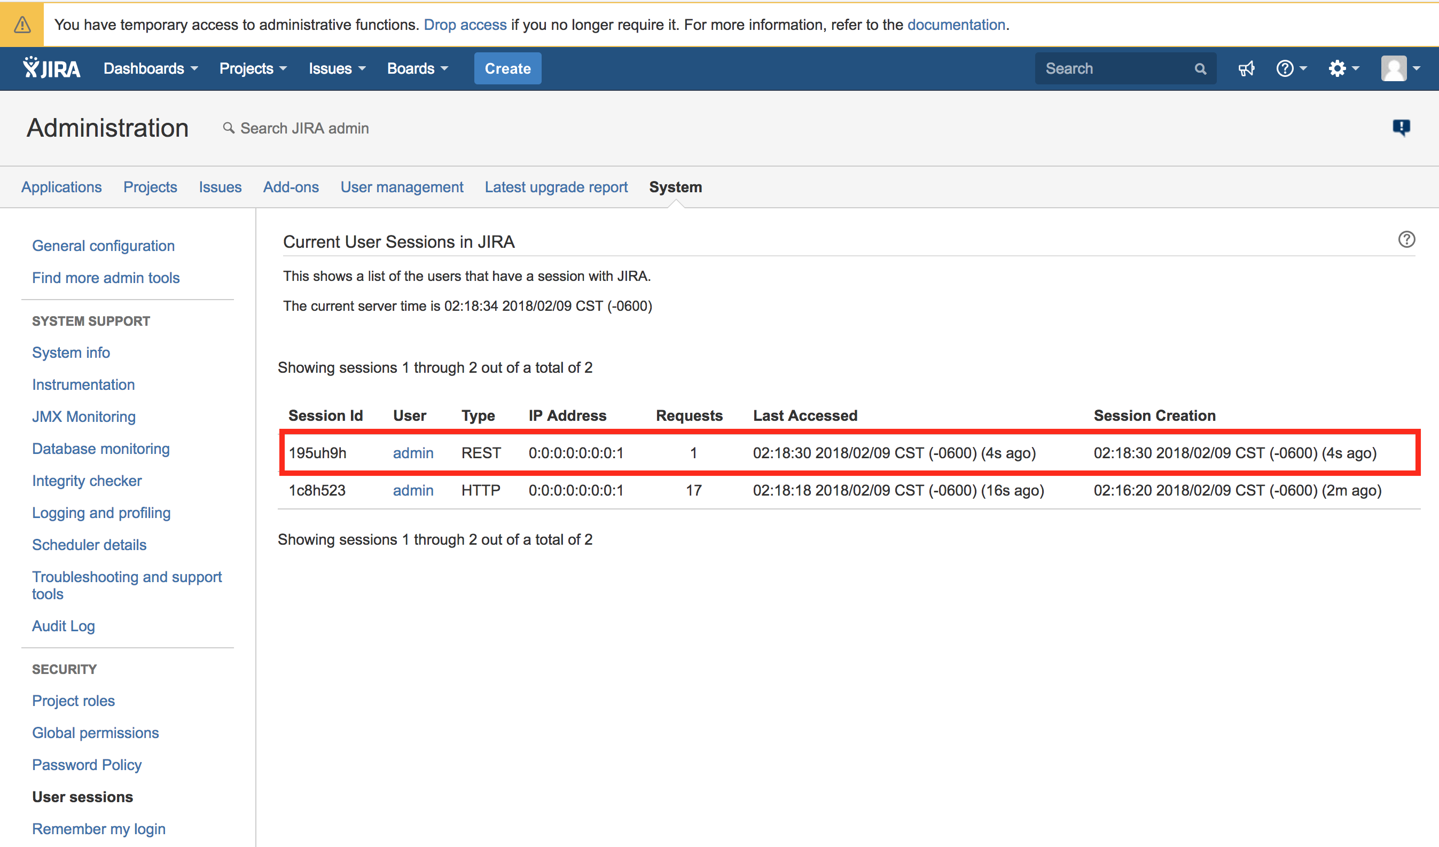Click the help circle beside Current User Sessions
This screenshot has width=1439, height=847.
tap(1406, 239)
